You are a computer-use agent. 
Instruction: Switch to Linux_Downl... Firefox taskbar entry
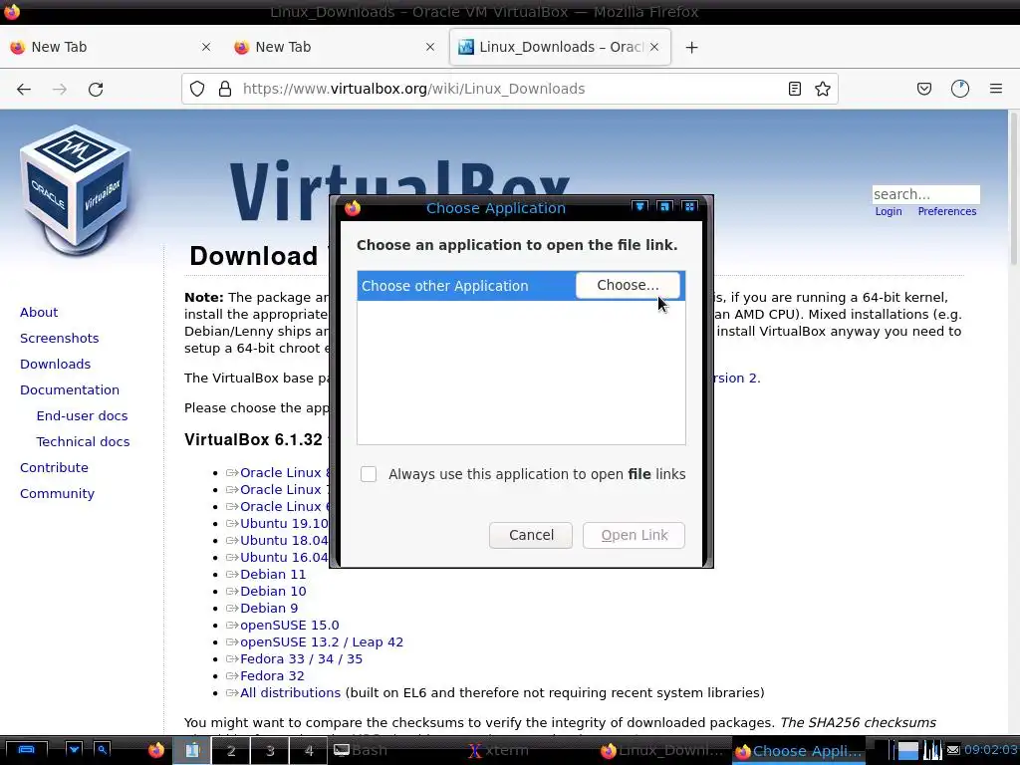point(664,751)
